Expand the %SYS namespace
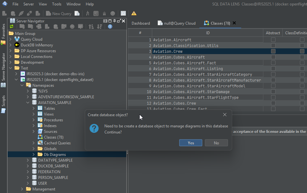Screen dimensions: 307x193 [x=28, y=91]
